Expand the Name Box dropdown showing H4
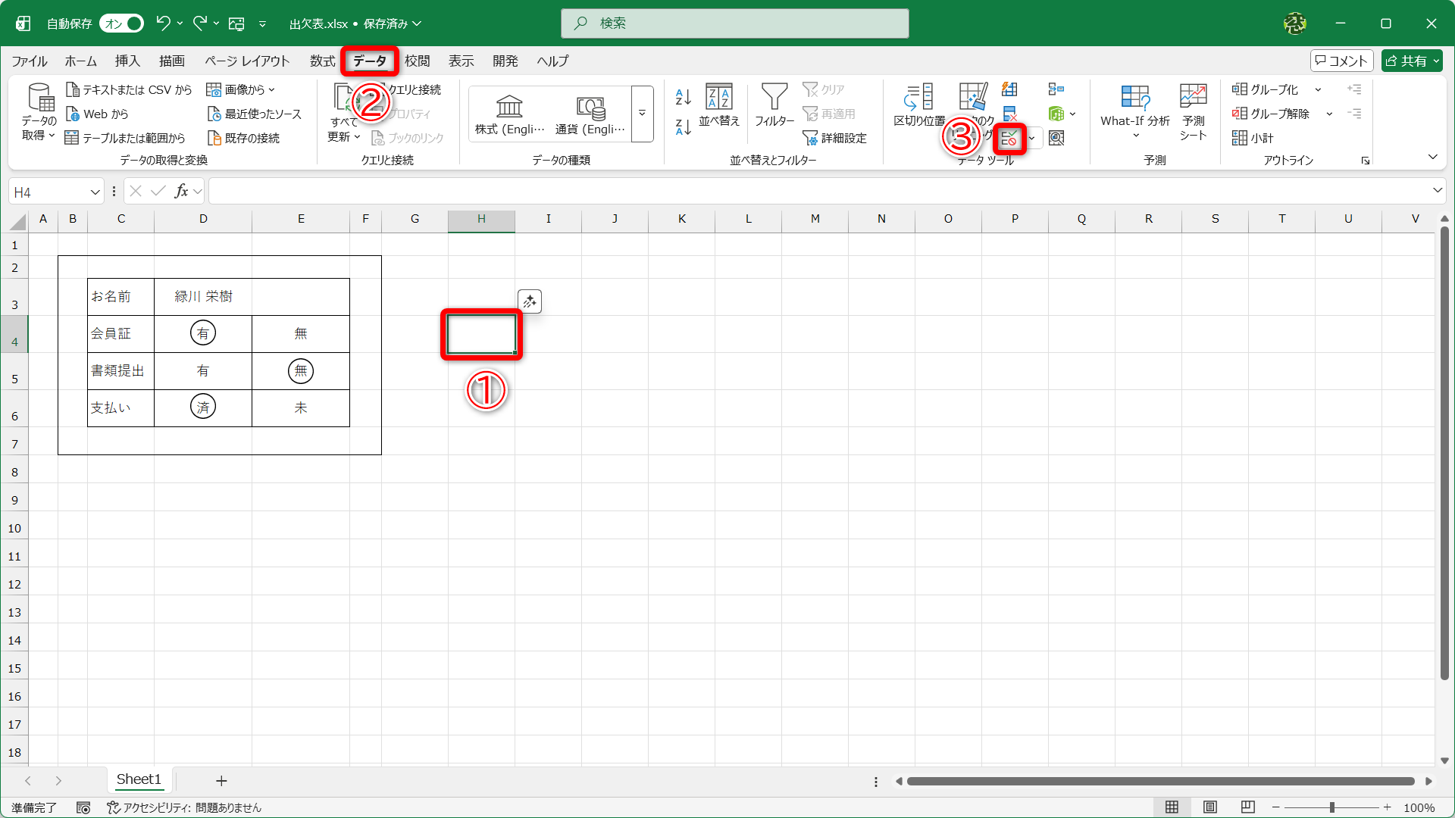This screenshot has height=818, width=1455. click(95, 192)
